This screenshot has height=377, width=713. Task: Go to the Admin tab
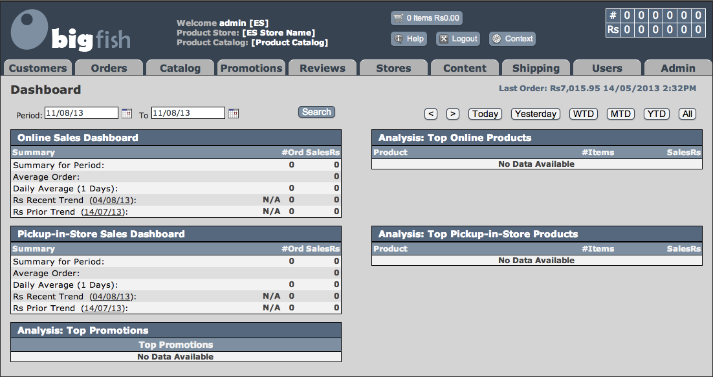pyautogui.click(x=678, y=68)
